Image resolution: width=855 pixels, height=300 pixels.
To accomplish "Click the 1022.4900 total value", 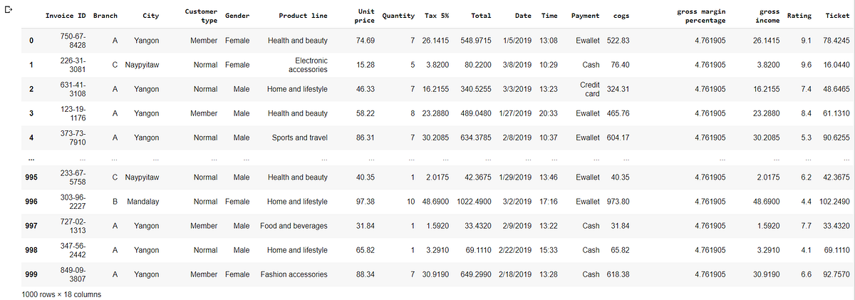I will click(x=472, y=202).
